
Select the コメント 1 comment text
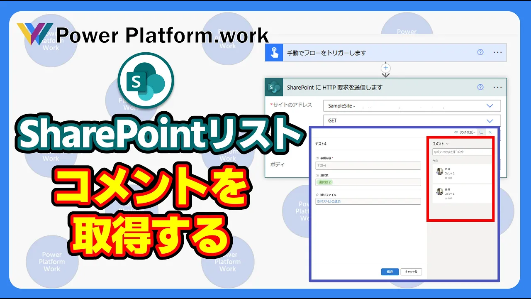pos(450,194)
